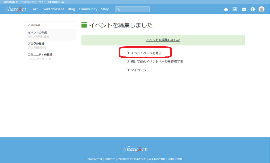This screenshot has height=163, width=270.
Task: Click the page heading イベントを編集しました
Action: [121, 25]
